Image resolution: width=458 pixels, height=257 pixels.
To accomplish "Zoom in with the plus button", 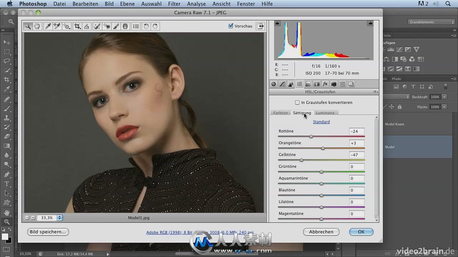I will (33, 218).
